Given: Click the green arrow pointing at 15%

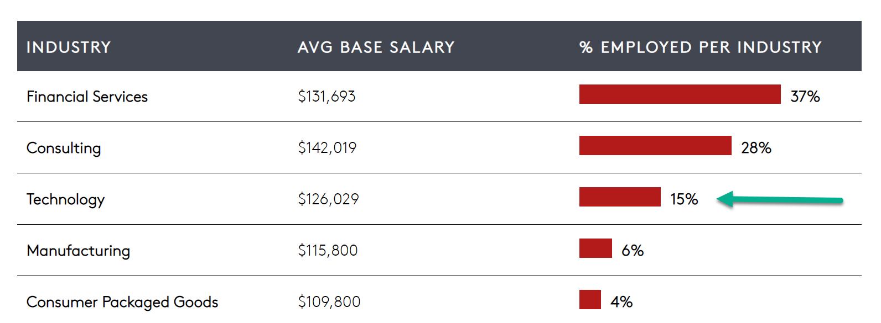Looking at the screenshot, I should pyautogui.click(x=780, y=199).
